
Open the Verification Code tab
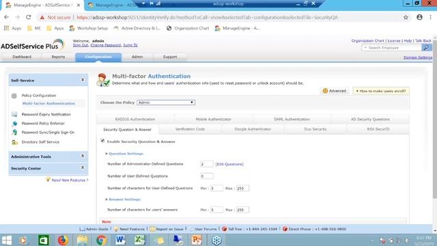[x=190, y=129]
